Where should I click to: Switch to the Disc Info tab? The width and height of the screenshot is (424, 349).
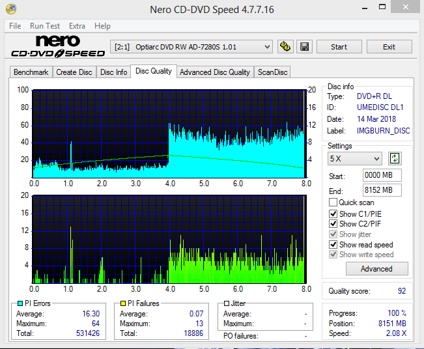pyautogui.click(x=113, y=72)
